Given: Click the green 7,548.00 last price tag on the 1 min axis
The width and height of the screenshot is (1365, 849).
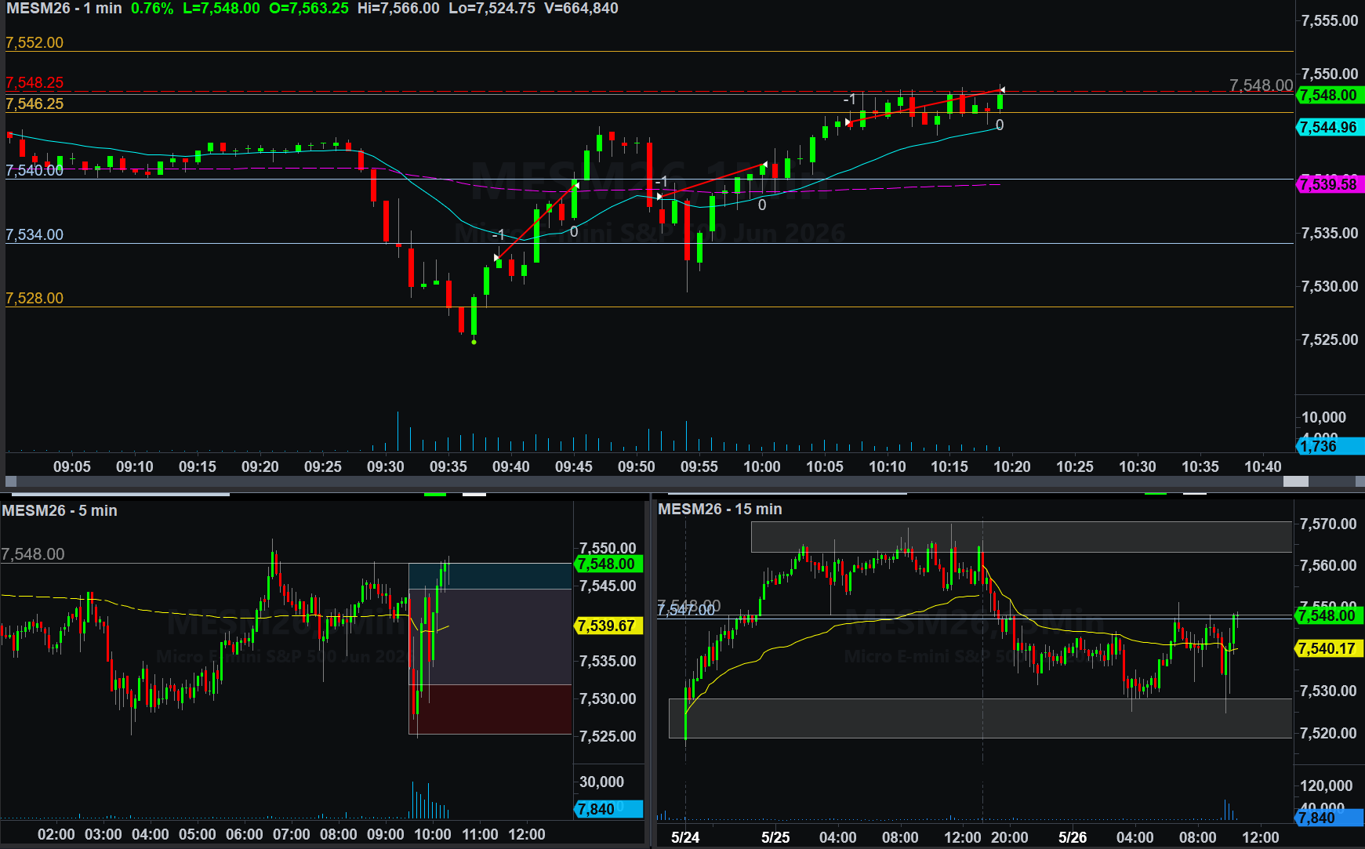Looking at the screenshot, I should tap(1330, 95).
